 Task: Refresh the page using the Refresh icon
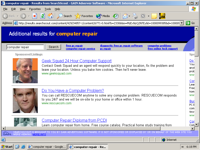[42, 16]
